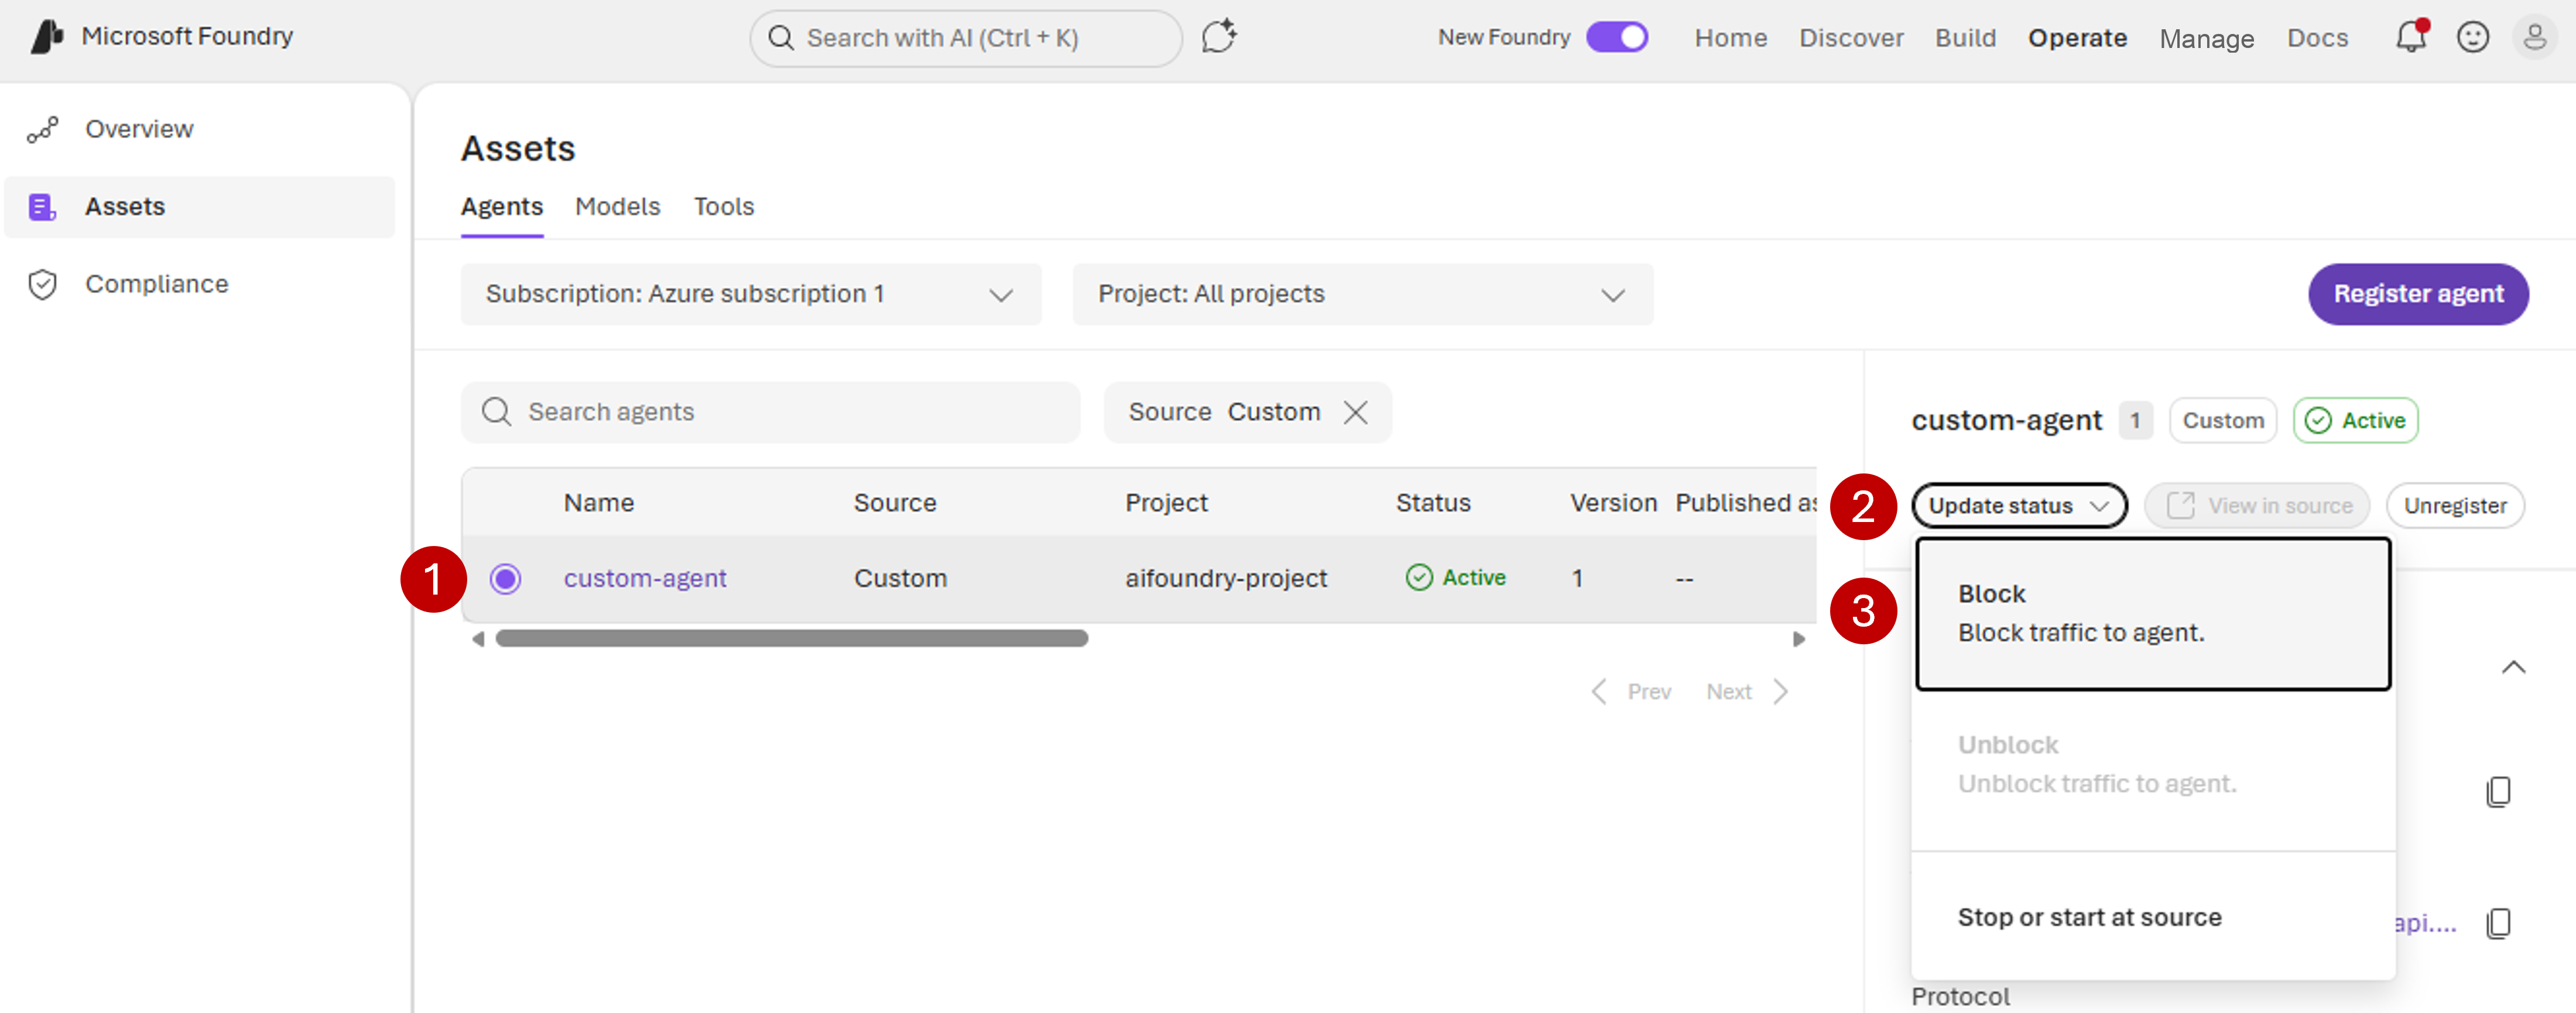Viewport: 2576px width, 1013px height.
Task: Open the notifications bell
Action: pyautogui.click(x=2411, y=37)
